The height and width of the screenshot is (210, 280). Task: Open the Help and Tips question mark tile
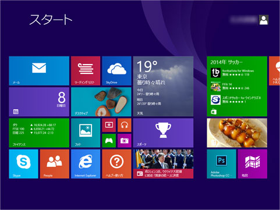point(116,164)
